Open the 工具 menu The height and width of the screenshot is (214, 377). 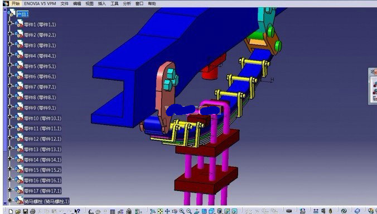114,3
